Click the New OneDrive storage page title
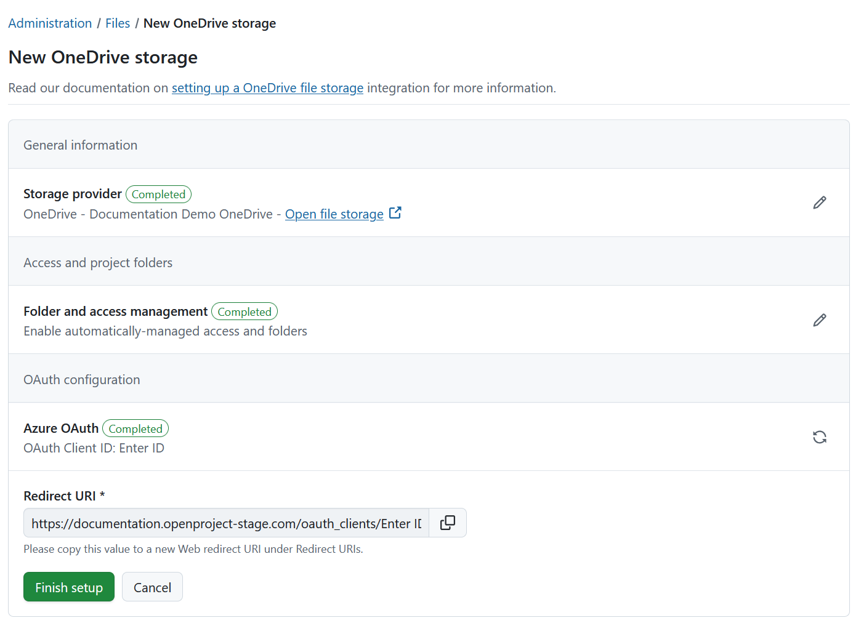Viewport: 861px width, 631px height. [x=102, y=57]
